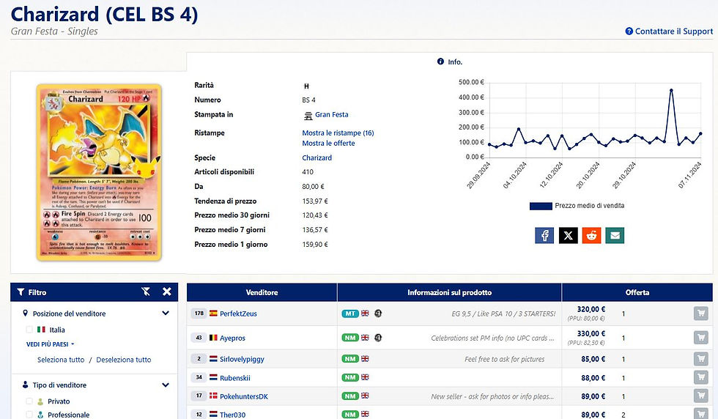Image resolution: width=718 pixels, height=419 pixels.
Task: Click the NM badge in Rubenskii row
Action: pos(350,377)
